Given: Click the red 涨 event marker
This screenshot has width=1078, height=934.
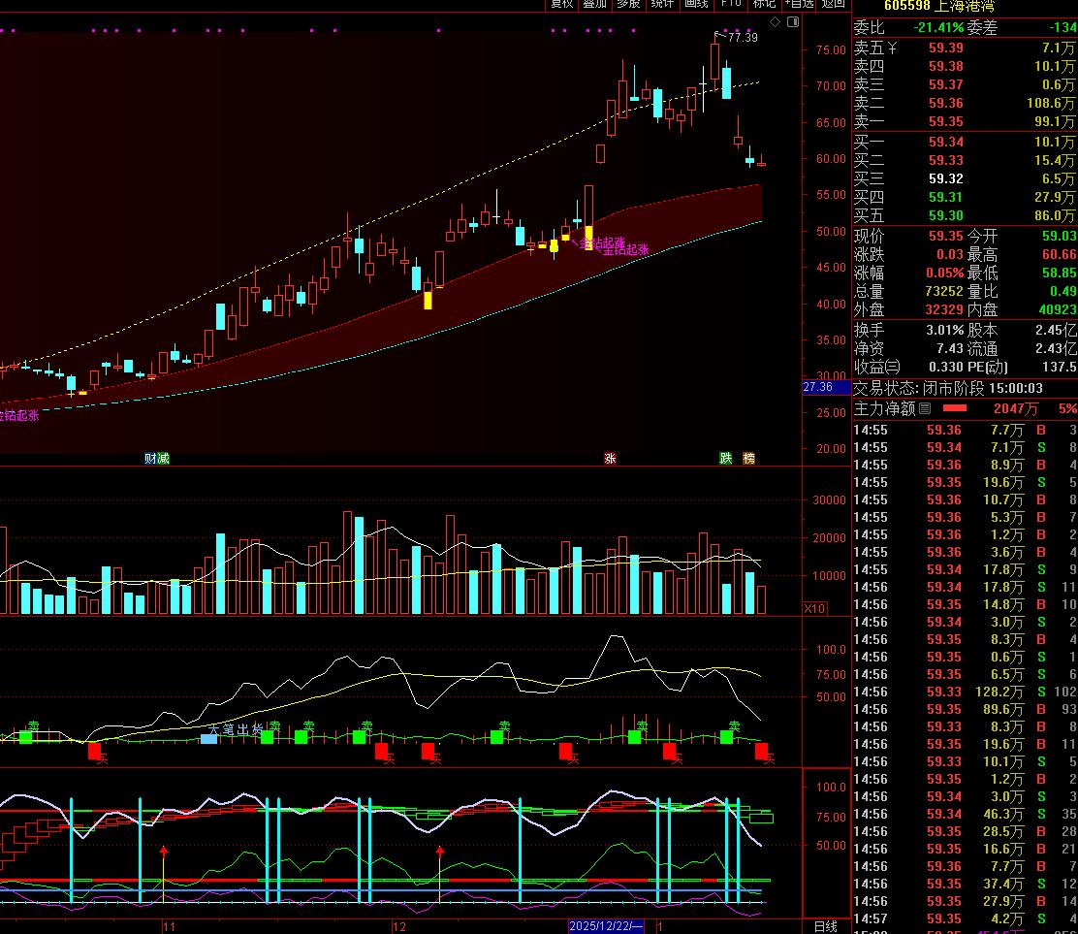Looking at the screenshot, I should click(x=610, y=459).
